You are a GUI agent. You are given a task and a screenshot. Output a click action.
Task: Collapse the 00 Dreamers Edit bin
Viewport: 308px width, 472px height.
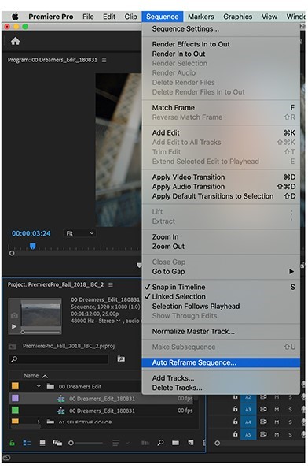pyautogui.click(x=38, y=386)
